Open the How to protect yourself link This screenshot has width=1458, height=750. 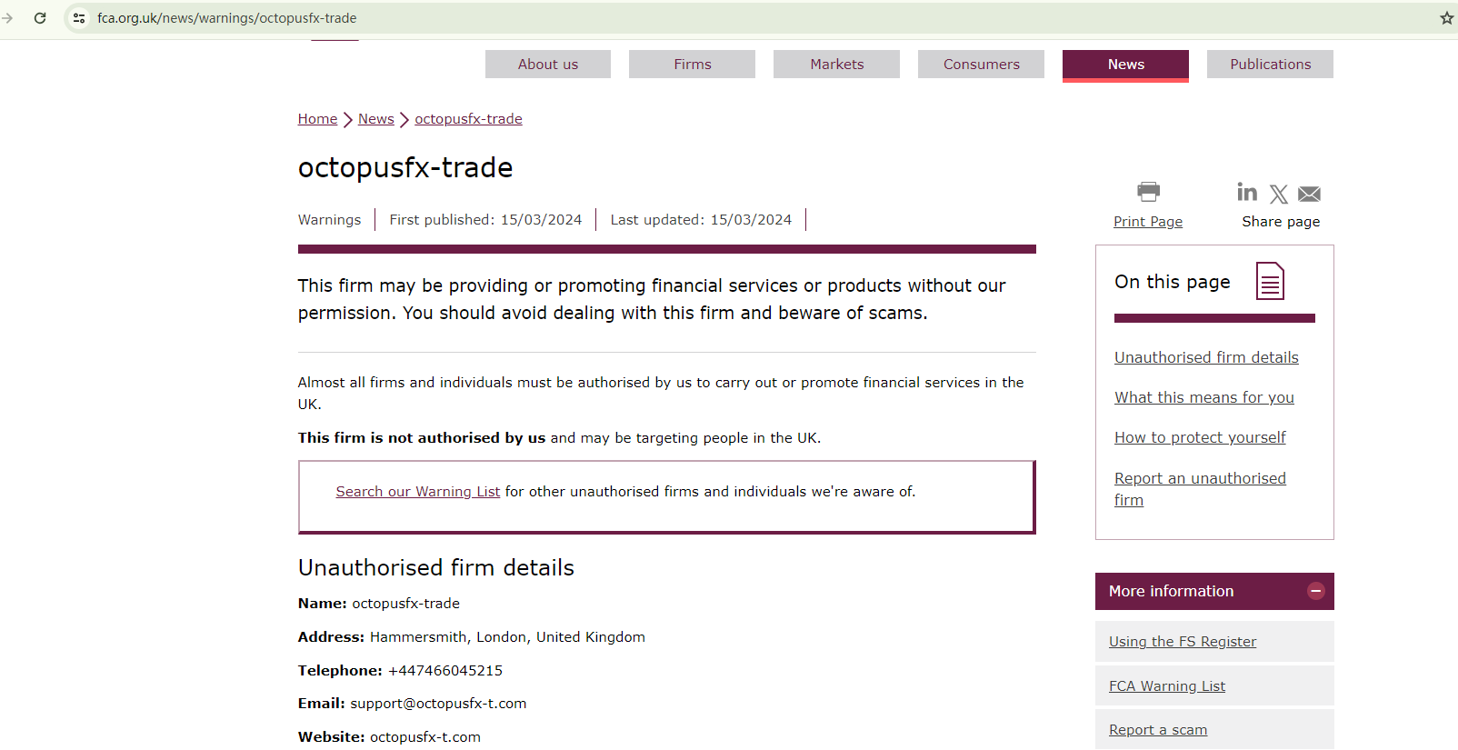(x=1200, y=438)
